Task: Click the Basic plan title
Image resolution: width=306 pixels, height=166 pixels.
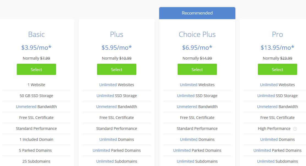Action: tap(36, 34)
